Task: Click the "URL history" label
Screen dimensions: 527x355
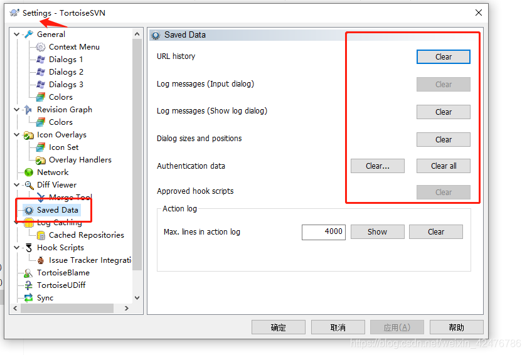Action: (x=176, y=56)
